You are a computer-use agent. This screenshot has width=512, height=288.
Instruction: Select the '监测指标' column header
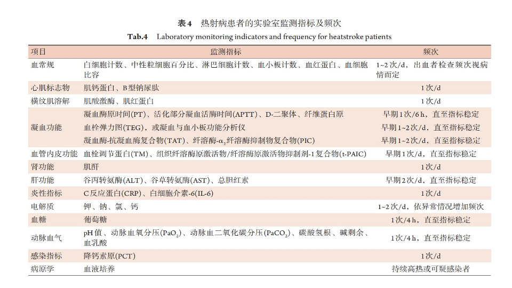click(226, 52)
